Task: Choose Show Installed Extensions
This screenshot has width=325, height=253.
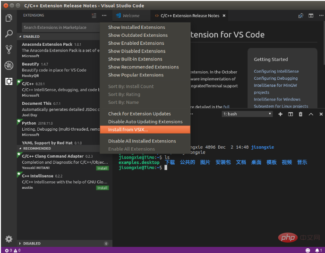Action: (145, 27)
